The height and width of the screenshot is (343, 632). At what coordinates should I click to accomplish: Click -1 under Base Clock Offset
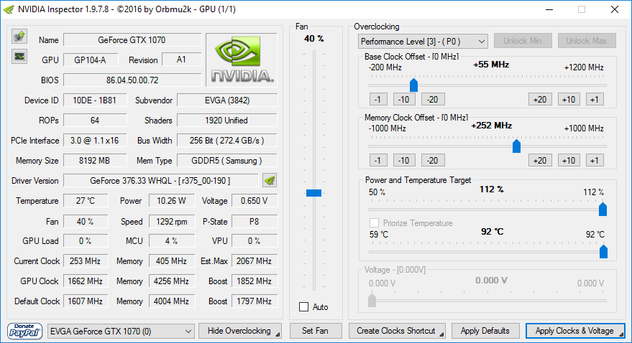[x=378, y=99]
